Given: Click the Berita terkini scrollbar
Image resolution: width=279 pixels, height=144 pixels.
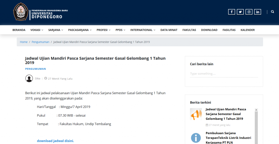Looking at the screenshot, I should tap(256, 125).
